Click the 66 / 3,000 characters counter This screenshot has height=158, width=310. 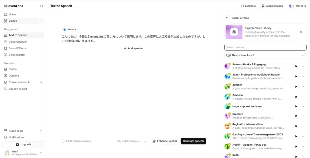tap(128, 141)
